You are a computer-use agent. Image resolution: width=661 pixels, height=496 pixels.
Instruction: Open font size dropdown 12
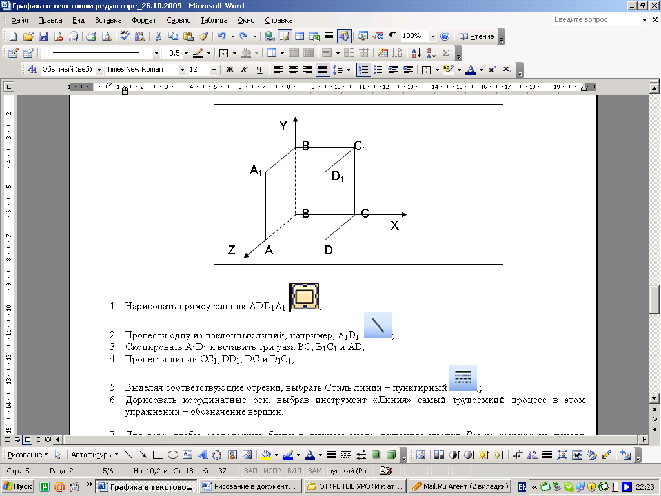pyautogui.click(x=214, y=70)
